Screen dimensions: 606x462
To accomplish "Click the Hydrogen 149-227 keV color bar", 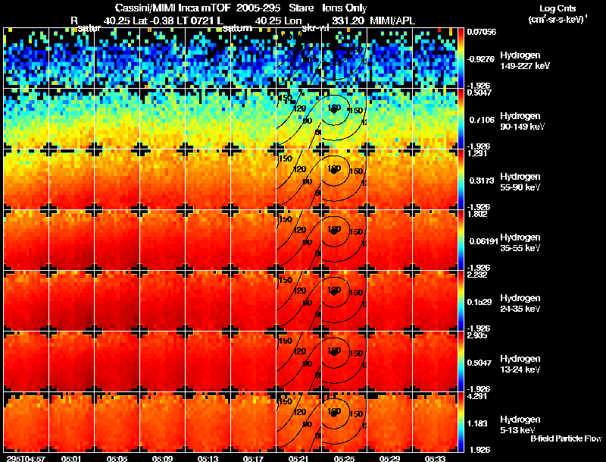I will pyautogui.click(x=461, y=58).
